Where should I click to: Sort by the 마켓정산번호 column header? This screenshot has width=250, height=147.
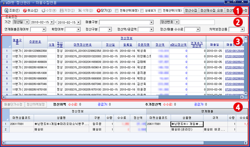83,45
